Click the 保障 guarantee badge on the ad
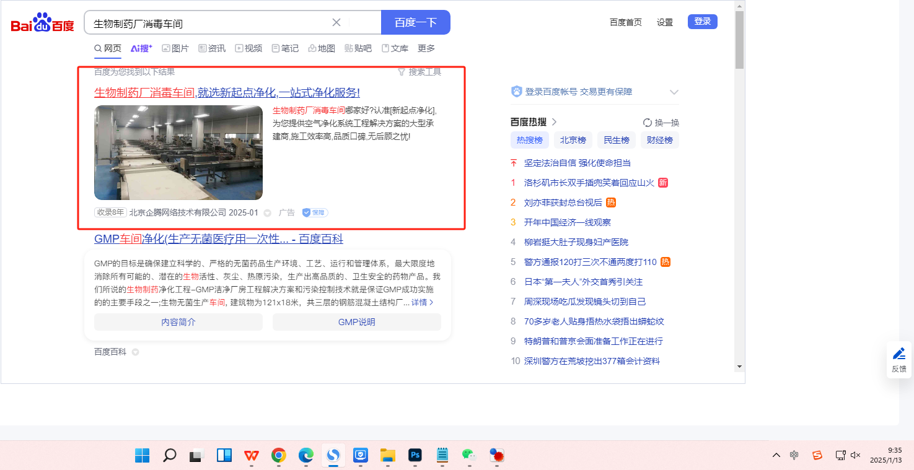Image resolution: width=914 pixels, height=470 pixels. [x=315, y=212]
